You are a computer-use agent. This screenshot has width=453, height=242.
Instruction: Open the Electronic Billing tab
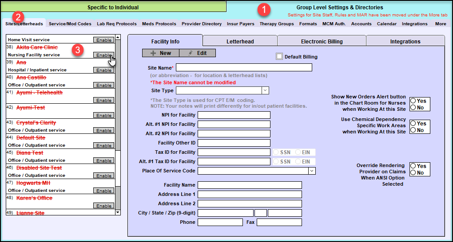322,41
